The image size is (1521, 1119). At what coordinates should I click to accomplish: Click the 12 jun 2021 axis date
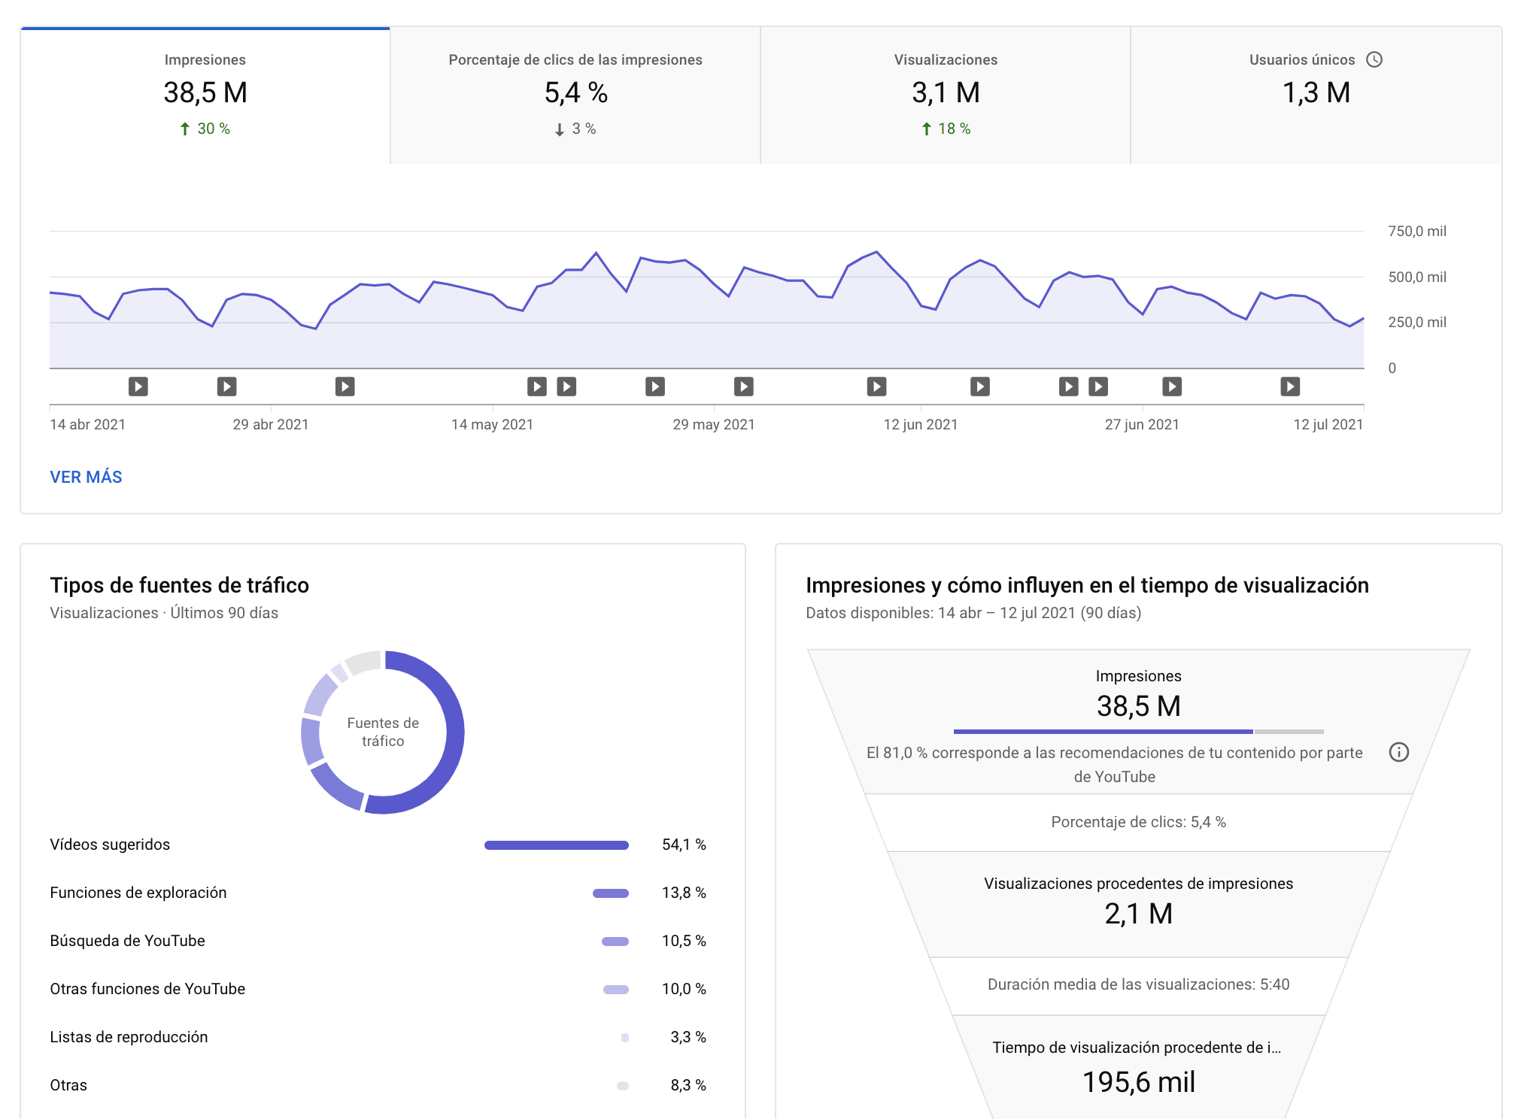[921, 424]
